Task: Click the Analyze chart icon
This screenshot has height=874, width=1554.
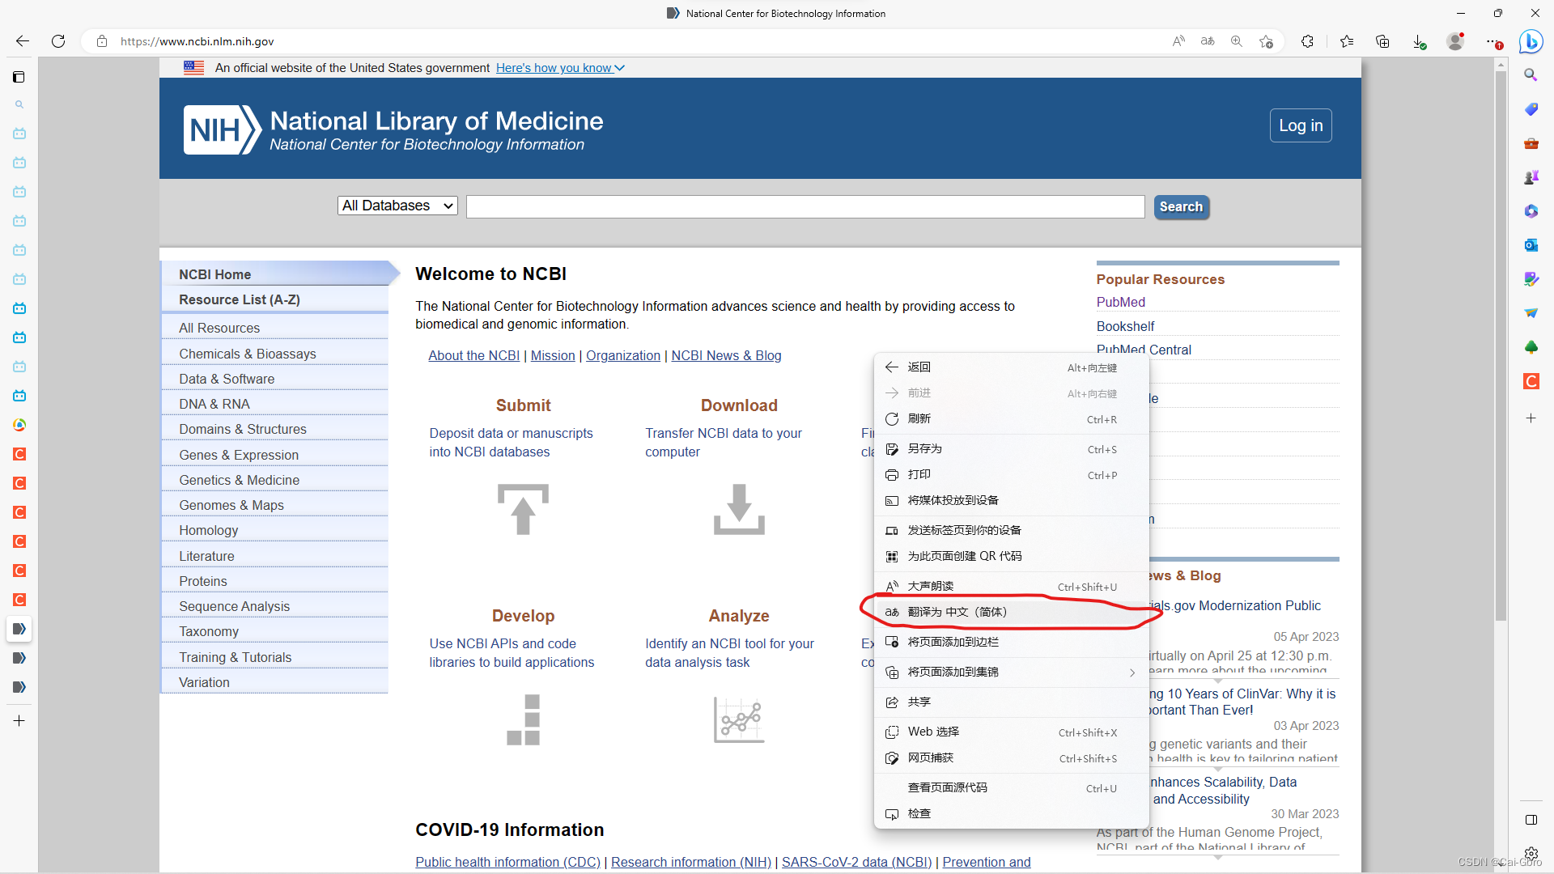Action: [x=738, y=719]
